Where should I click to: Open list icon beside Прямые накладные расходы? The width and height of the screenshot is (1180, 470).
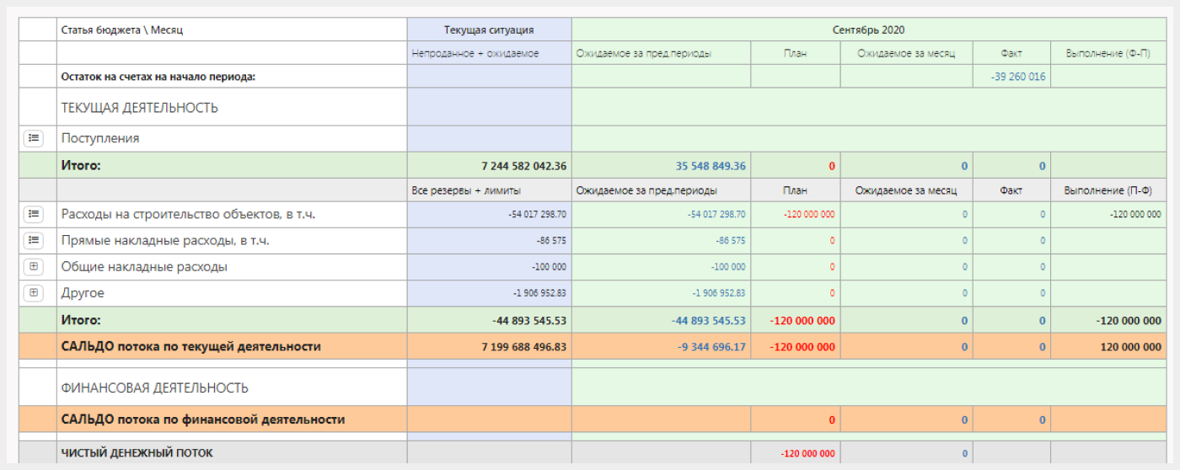pyautogui.click(x=33, y=241)
